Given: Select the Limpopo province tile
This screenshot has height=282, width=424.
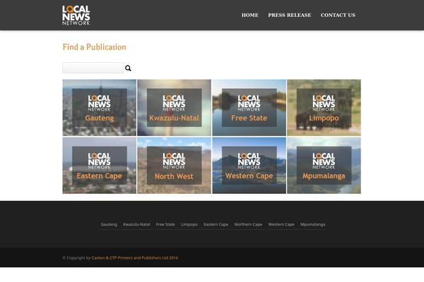Looking at the screenshot, I should coord(324,107).
